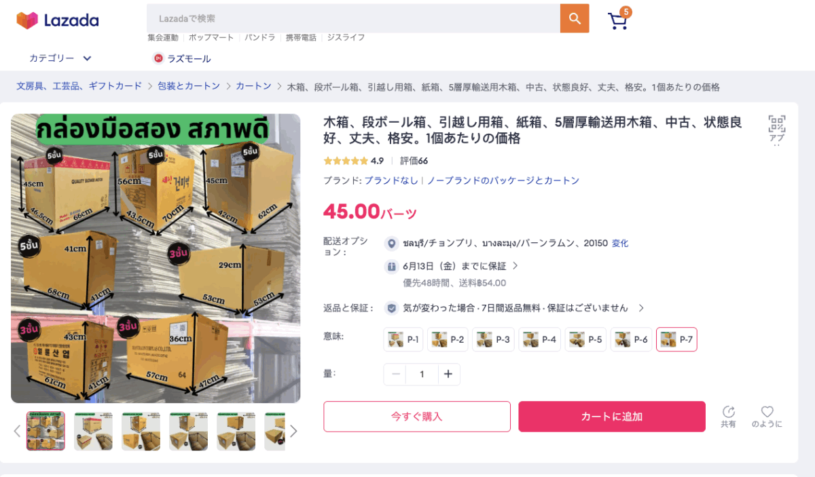
Task: Select variant option P-1
Action: (403, 339)
